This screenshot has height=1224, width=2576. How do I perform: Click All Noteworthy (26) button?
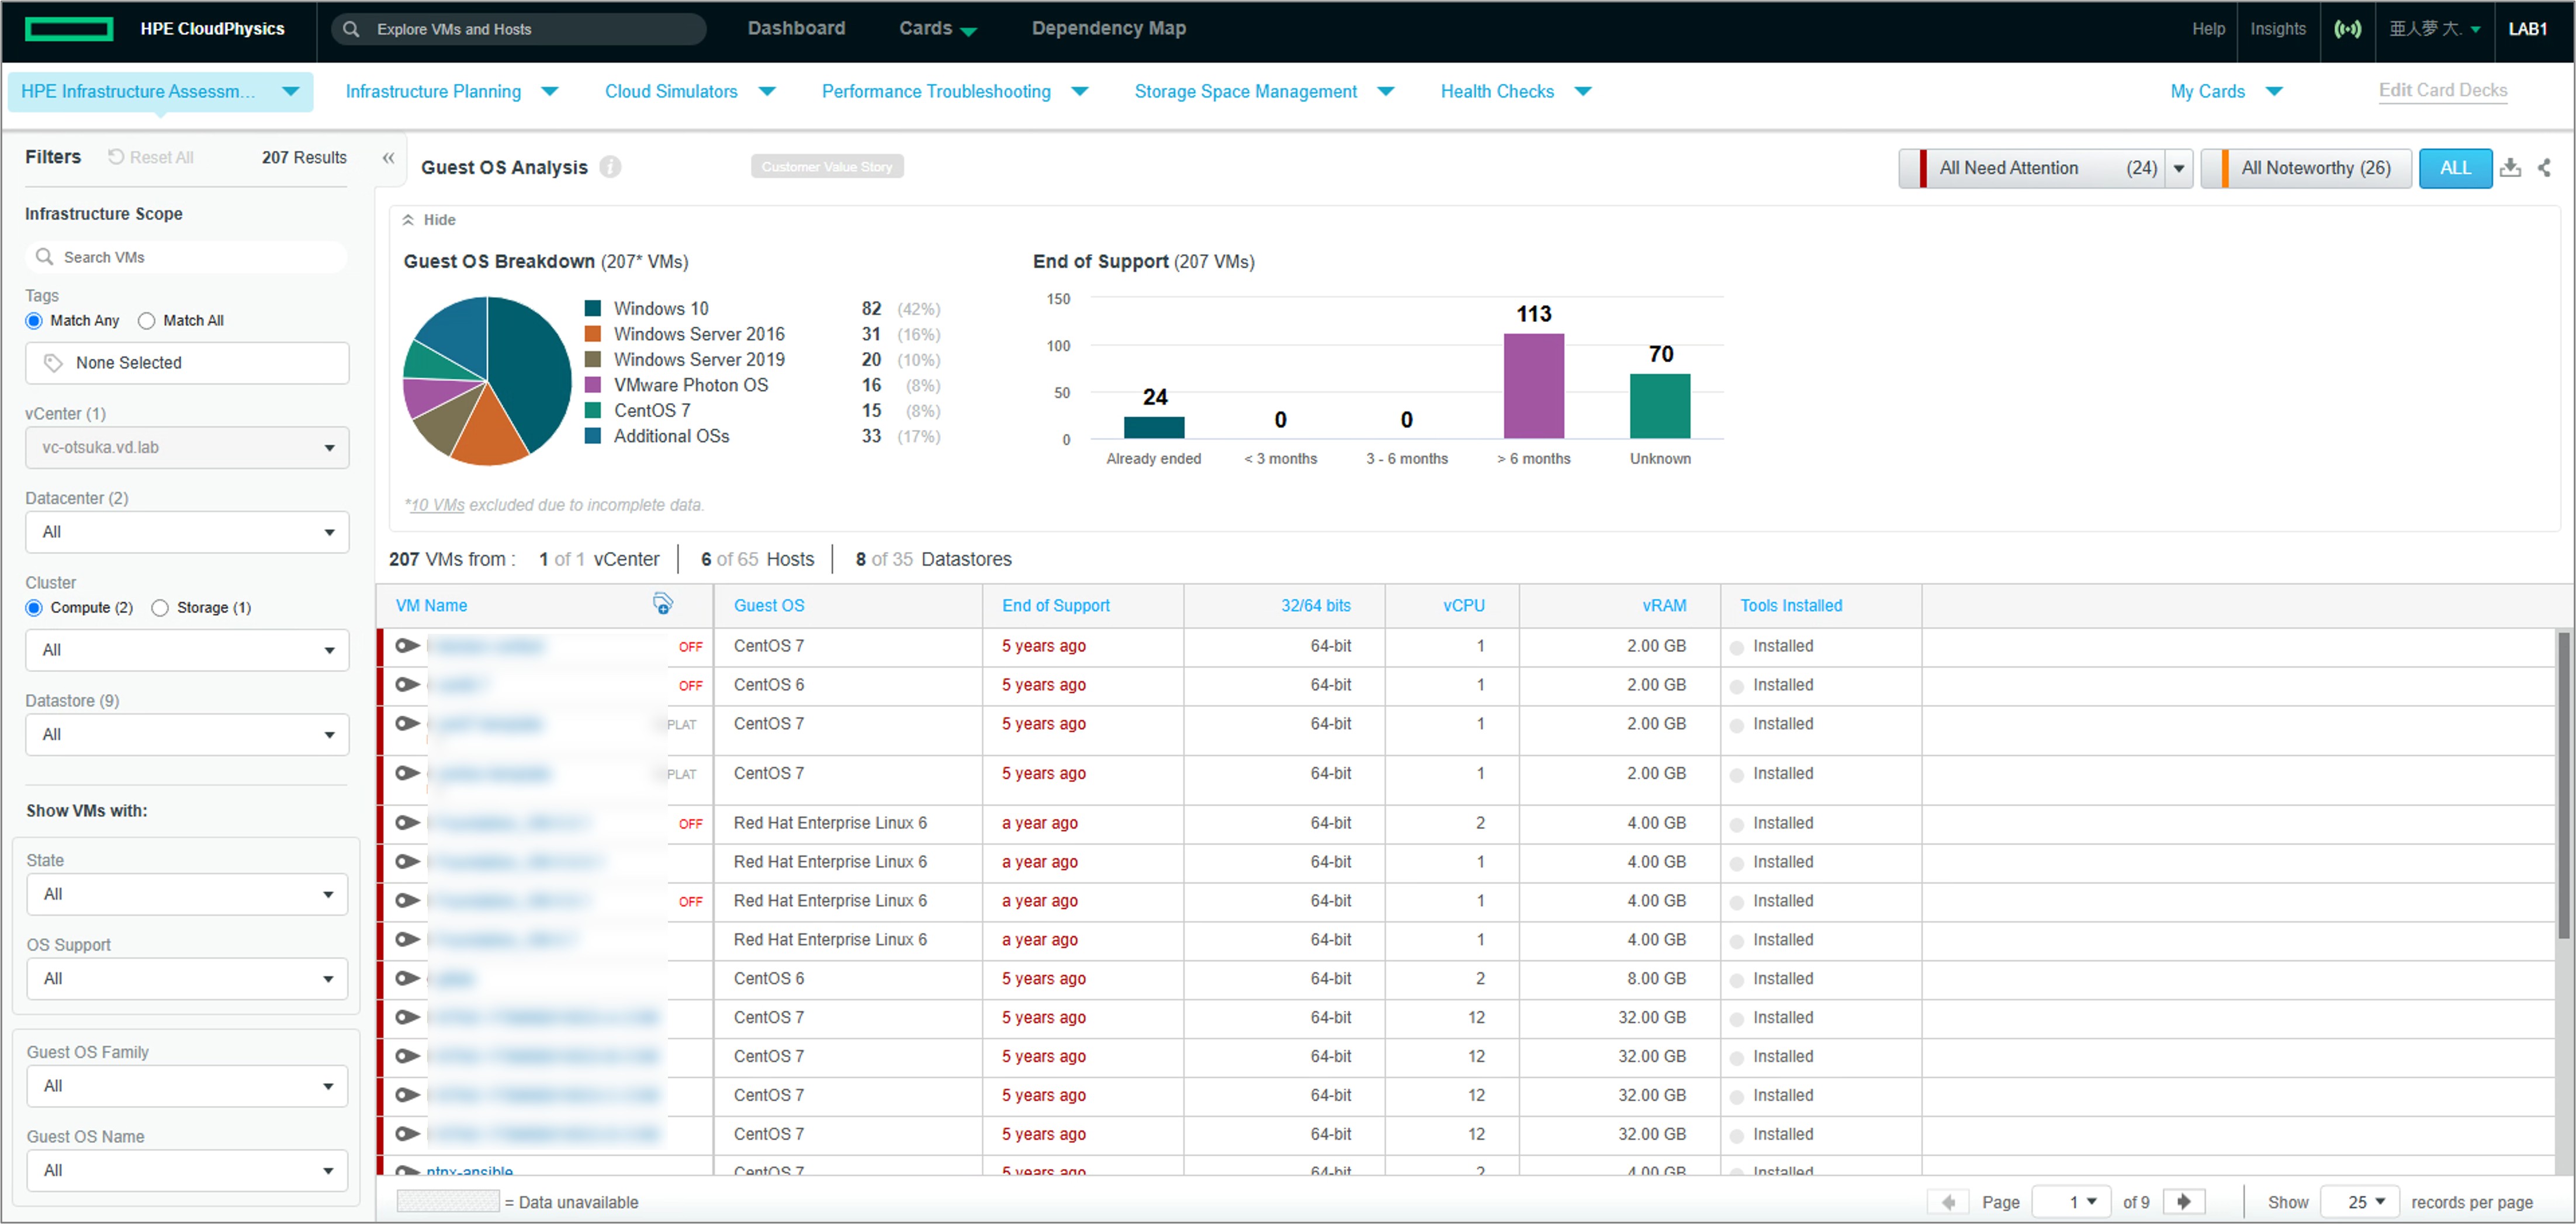(2306, 168)
